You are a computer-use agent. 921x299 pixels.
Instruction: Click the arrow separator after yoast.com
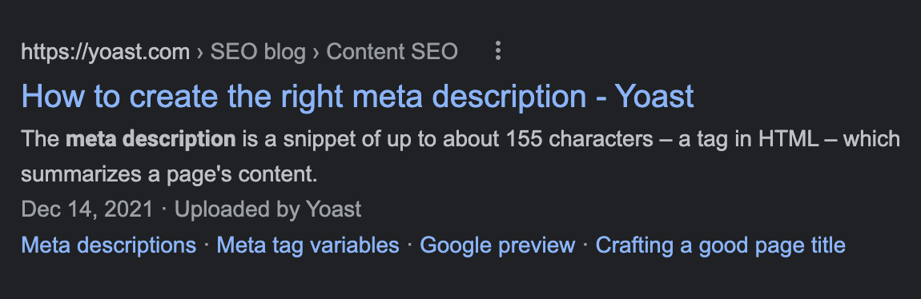199,53
